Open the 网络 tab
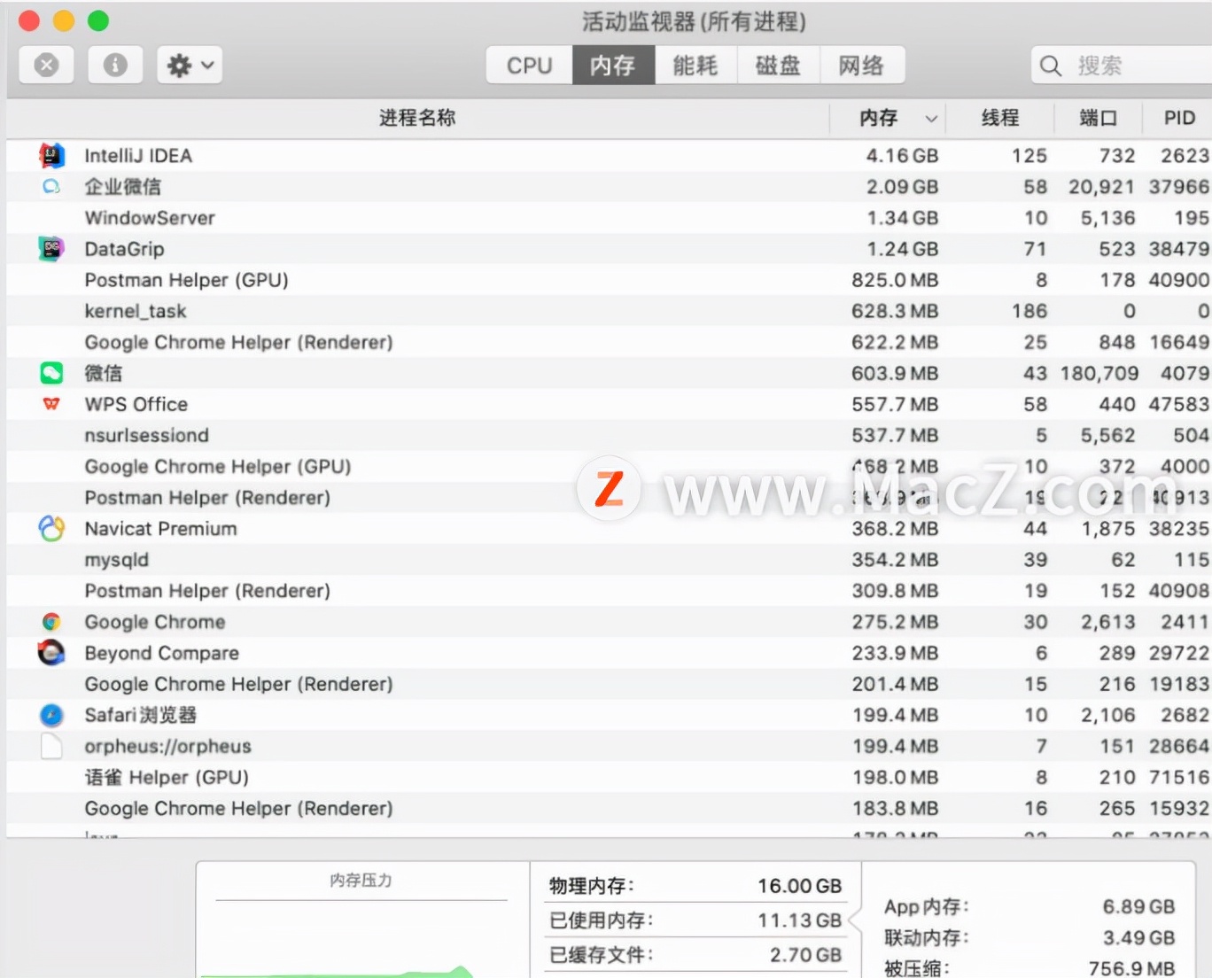The width and height of the screenshot is (1212, 978). [864, 64]
